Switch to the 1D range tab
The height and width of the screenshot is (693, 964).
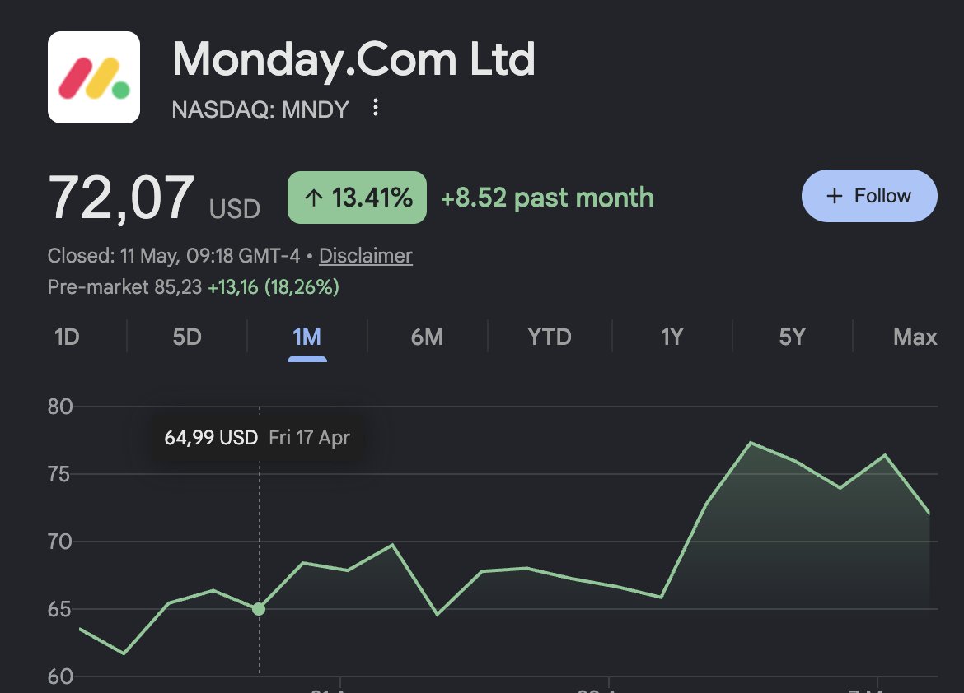[67, 337]
